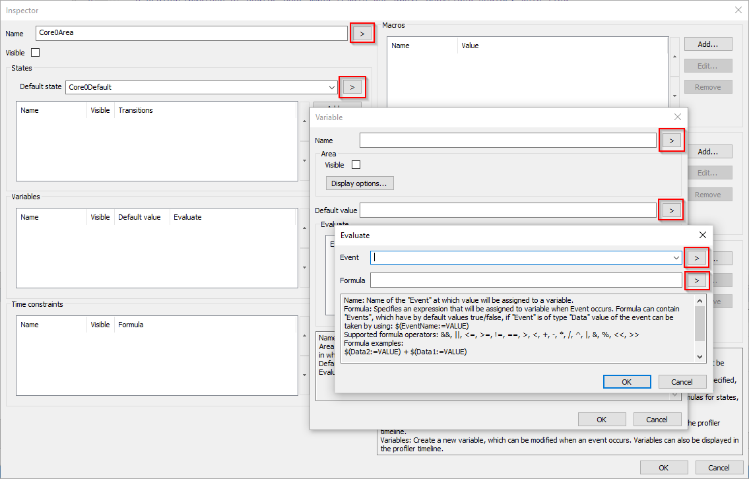Viewport: 749px width, 479px height.
Task: Click the Variable Name text field
Action: click(x=507, y=141)
